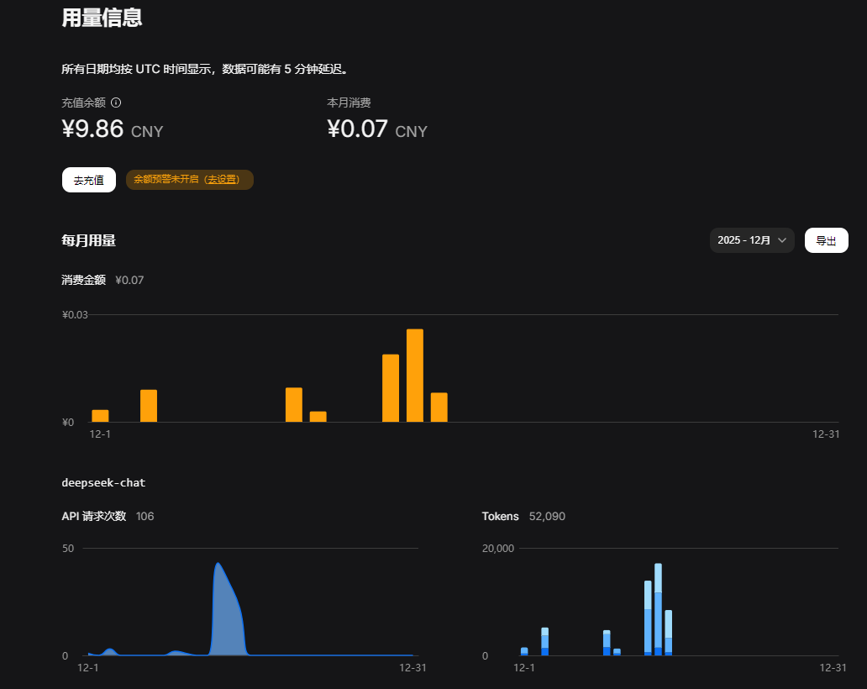867x689 pixels.
Task: Click the first orange bar near 12-1
Action: coord(100,416)
